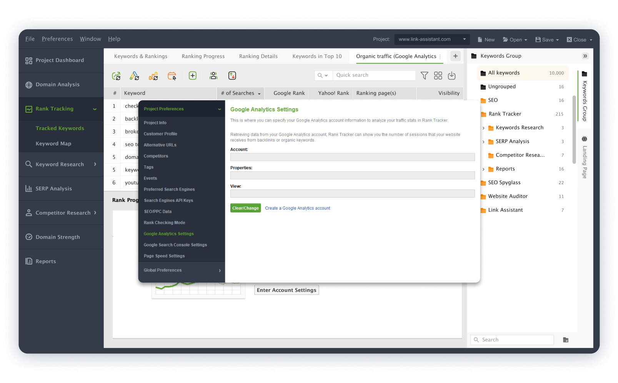Collapse the Project Preferences section
The width and height of the screenshot is (618, 383).
click(220, 109)
